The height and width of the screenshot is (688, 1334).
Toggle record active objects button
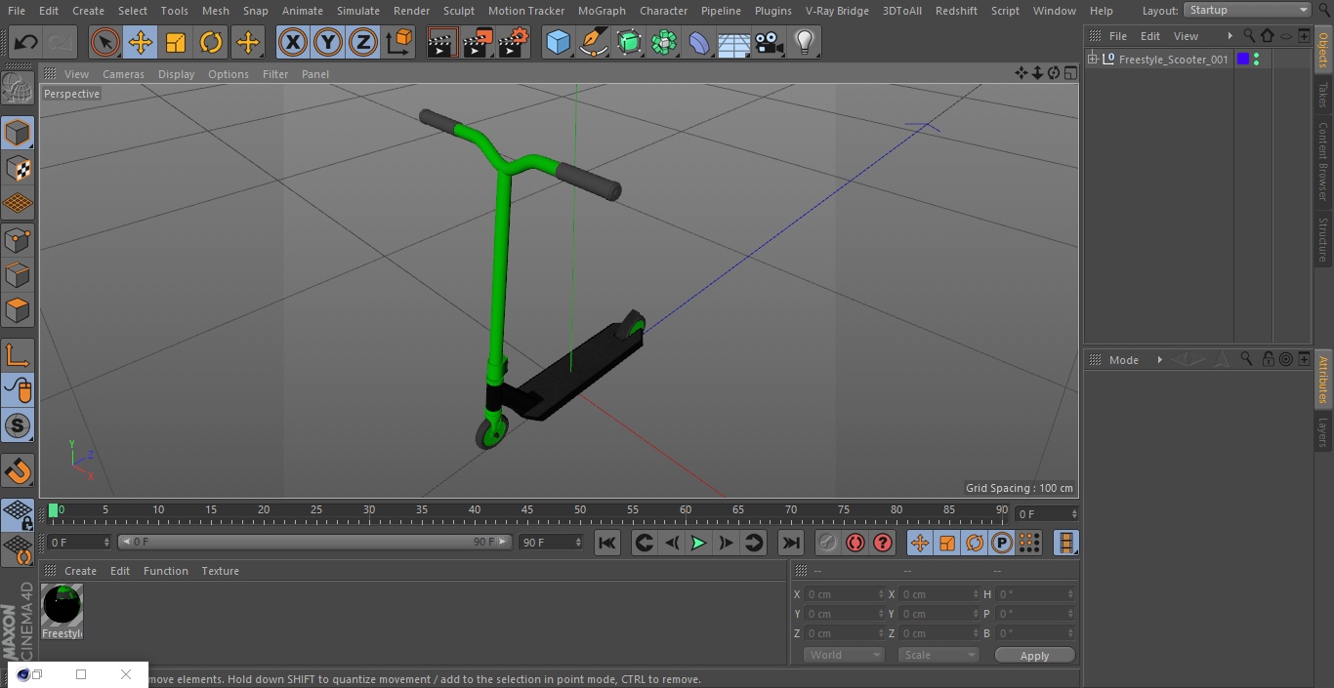(x=828, y=543)
